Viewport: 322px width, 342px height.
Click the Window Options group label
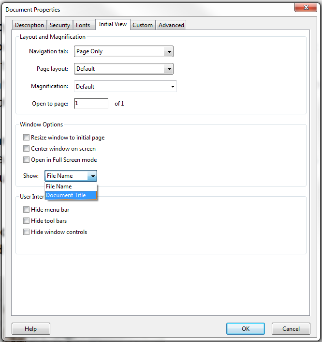pos(42,124)
